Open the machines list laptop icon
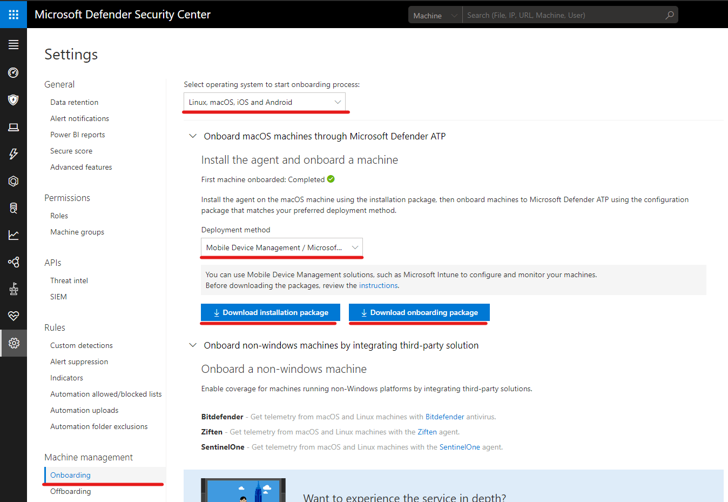728x502 pixels. [x=14, y=127]
